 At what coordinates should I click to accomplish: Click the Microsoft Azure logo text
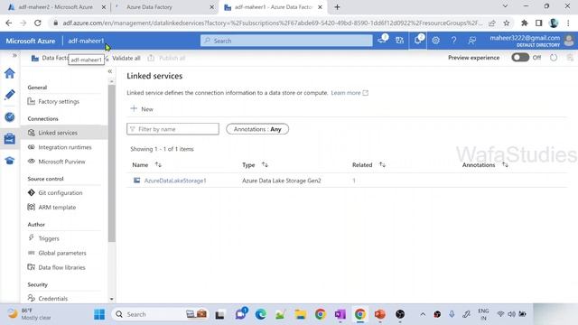pyautogui.click(x=31, y=41)
